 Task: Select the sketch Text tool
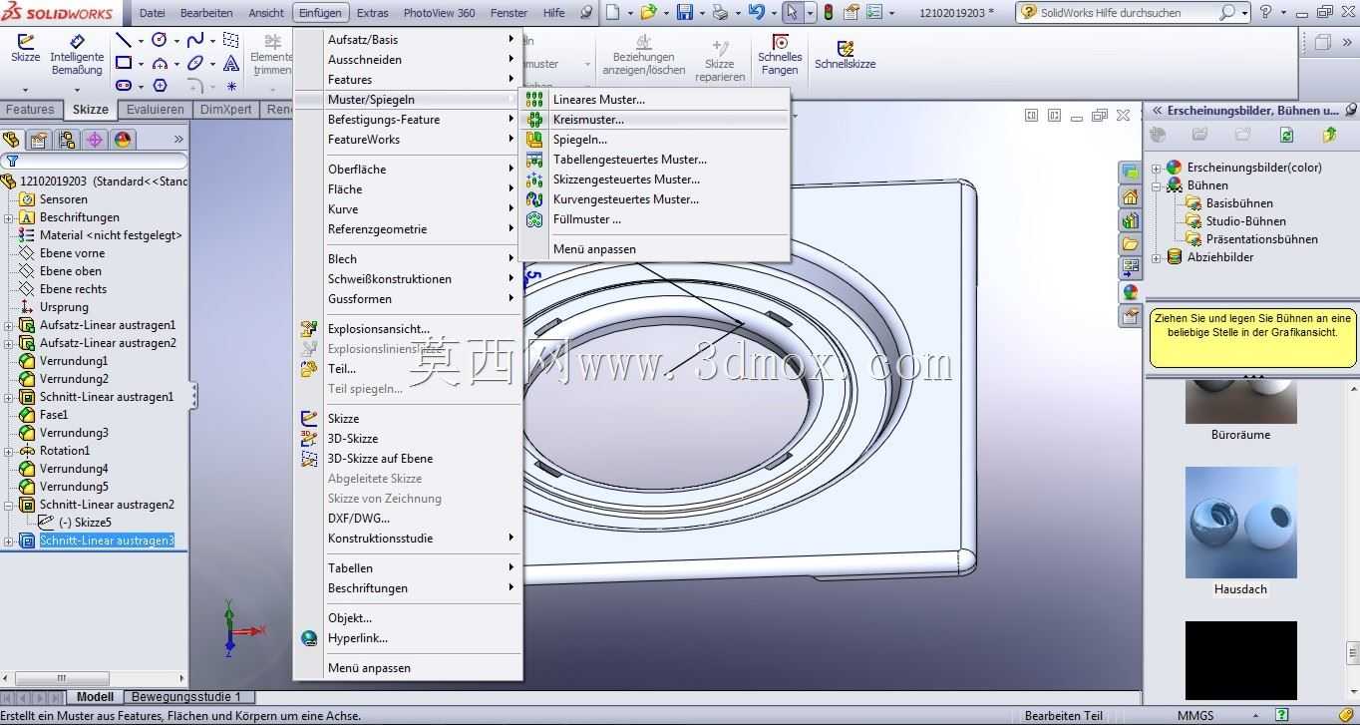tap(231, 63)
